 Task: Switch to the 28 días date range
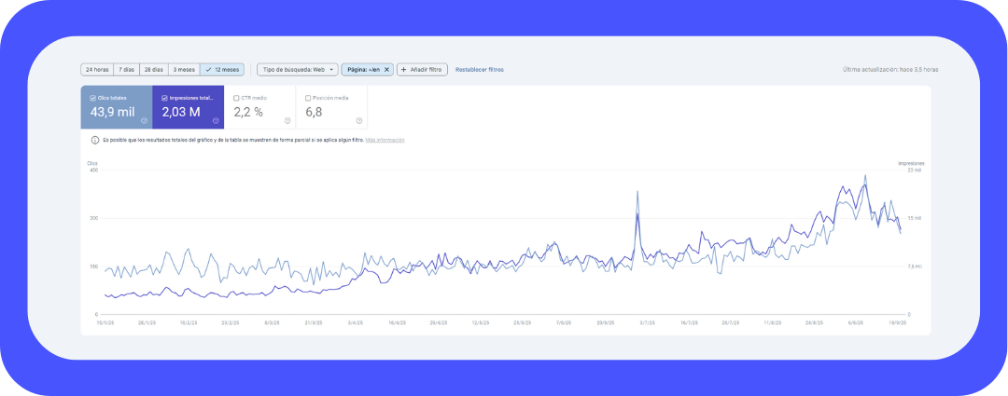click(153, 70)
